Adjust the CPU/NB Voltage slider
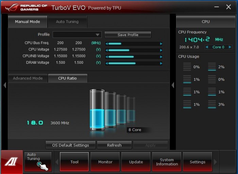Image resolution: width=238 pixels, height=174 pixels. (x=134, y=57)
